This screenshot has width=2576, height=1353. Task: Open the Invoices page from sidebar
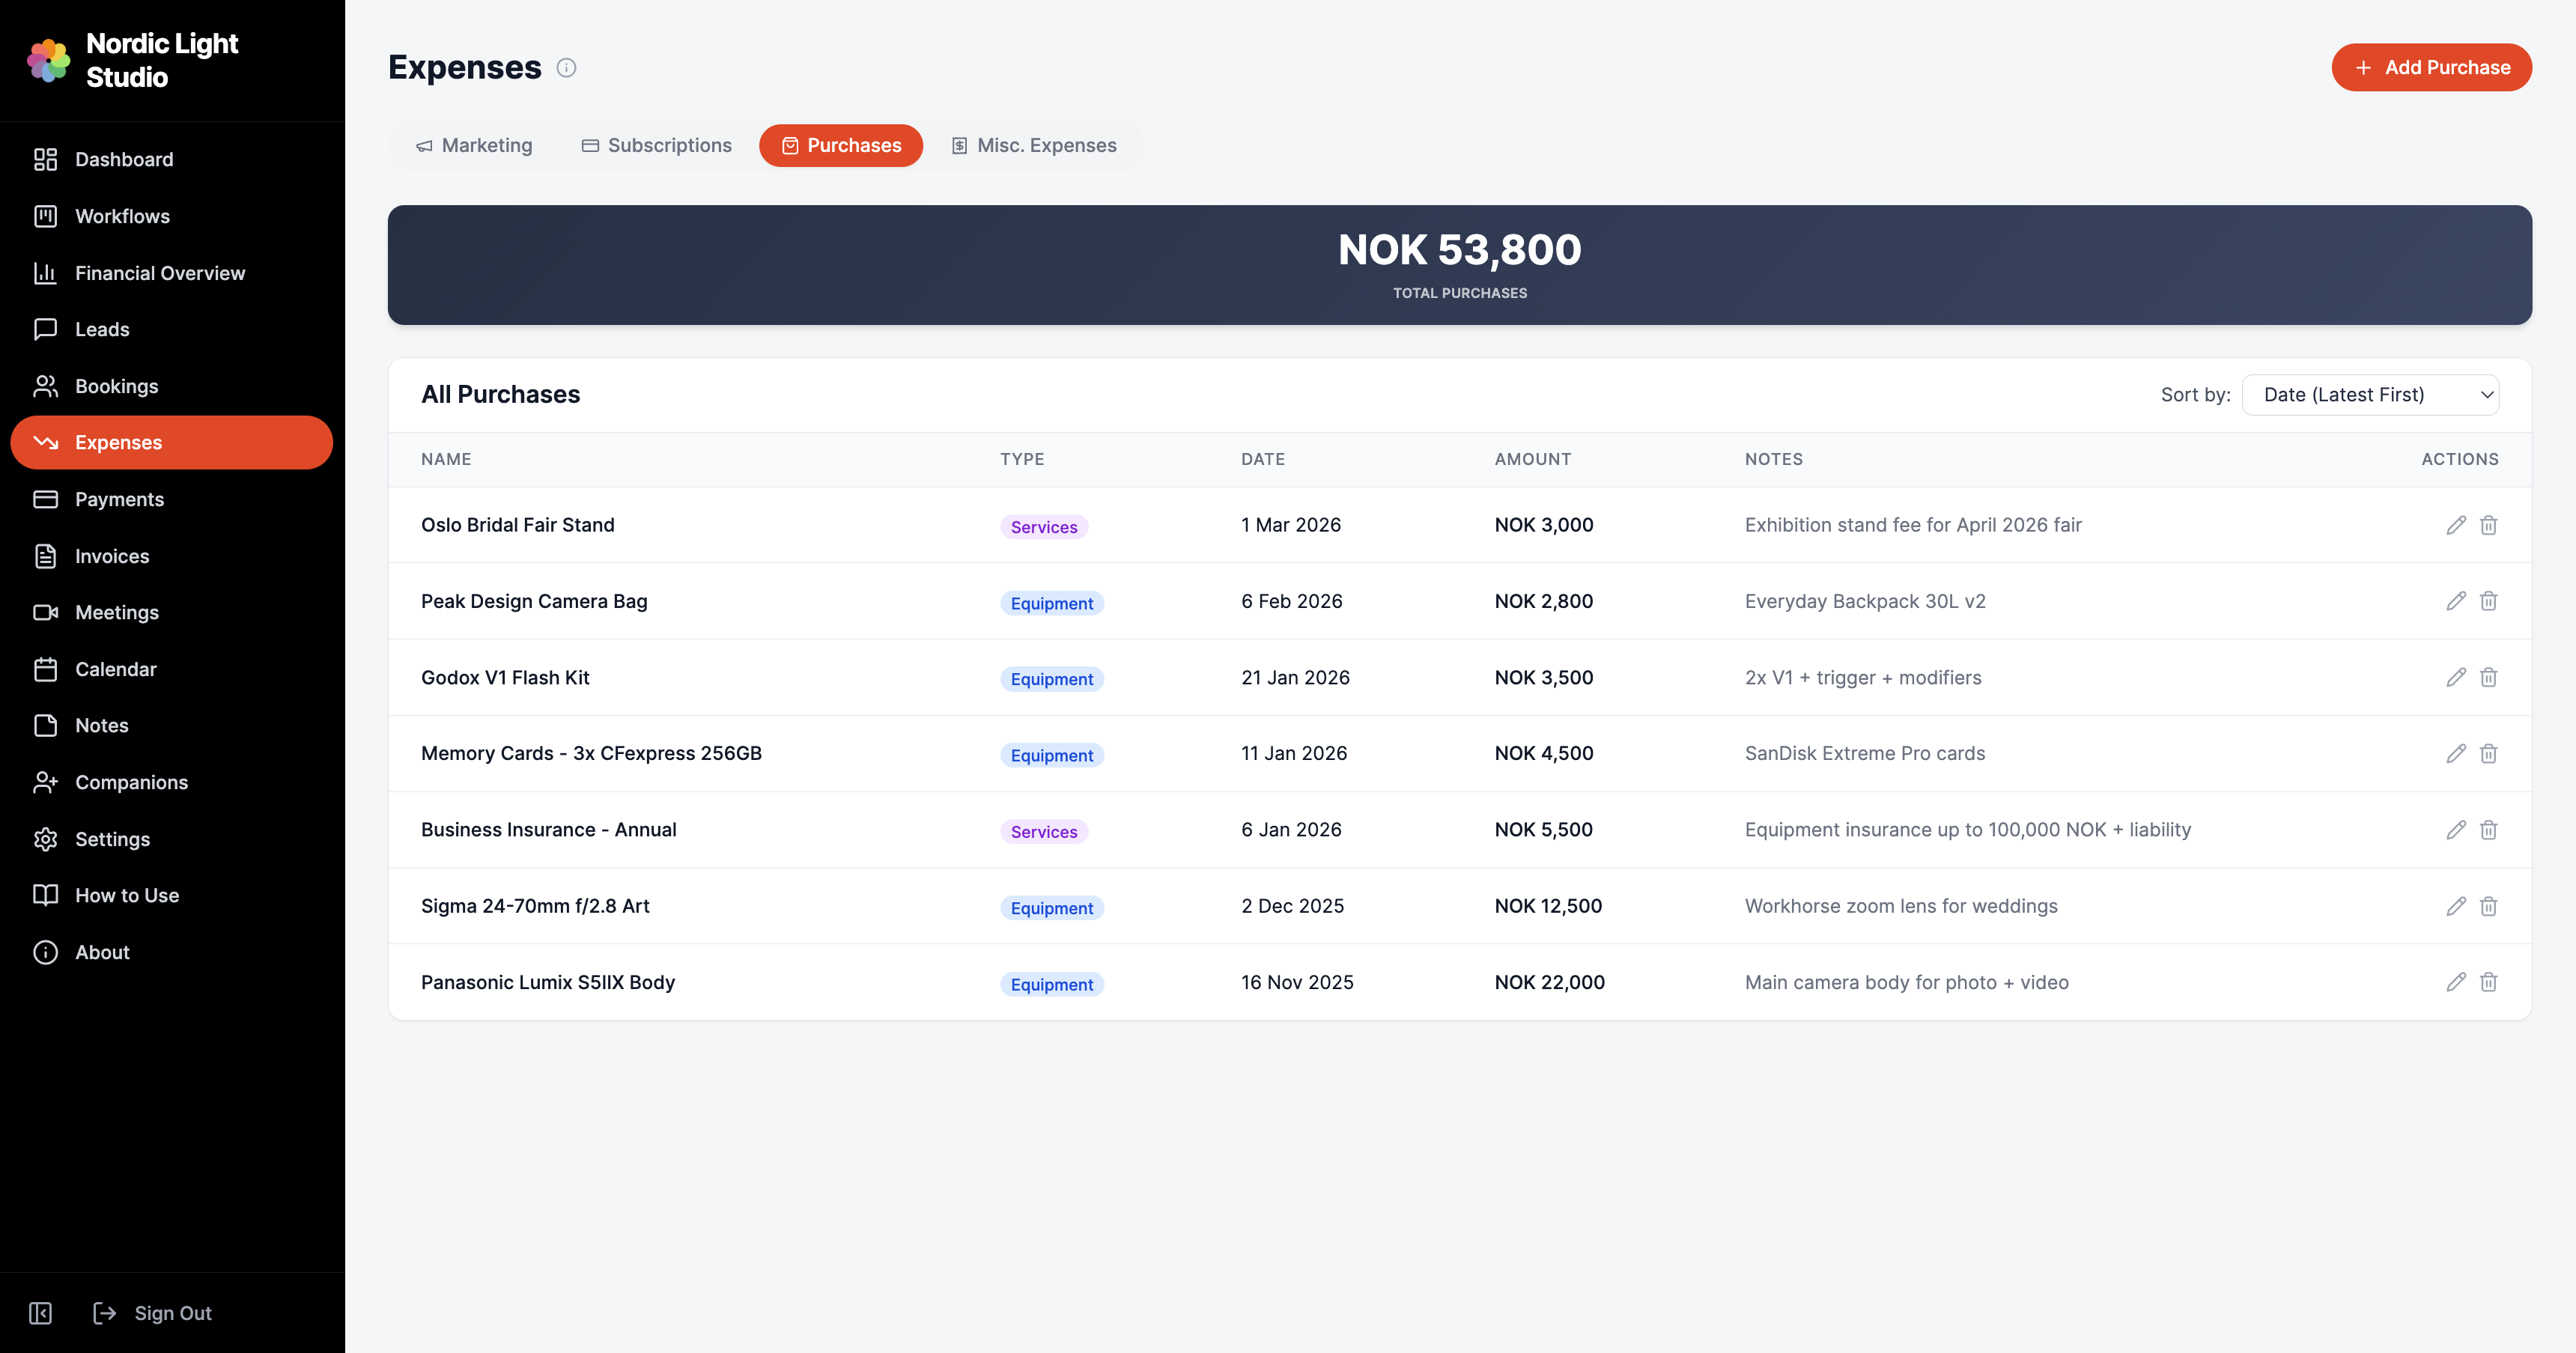click(x=112, y=556)
